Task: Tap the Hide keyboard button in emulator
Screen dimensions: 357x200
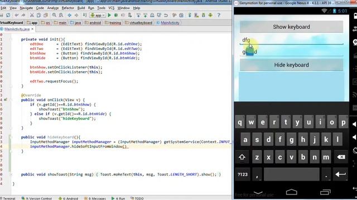Action: [x=291, y=65]
